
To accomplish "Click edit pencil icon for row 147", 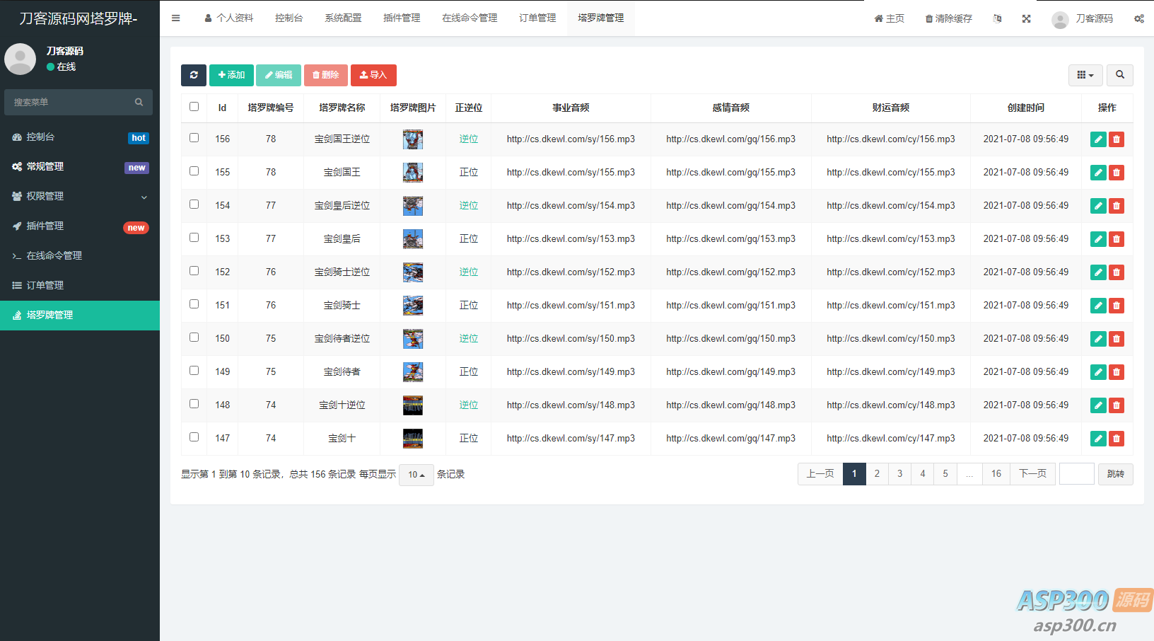I will coord(1097,439).
